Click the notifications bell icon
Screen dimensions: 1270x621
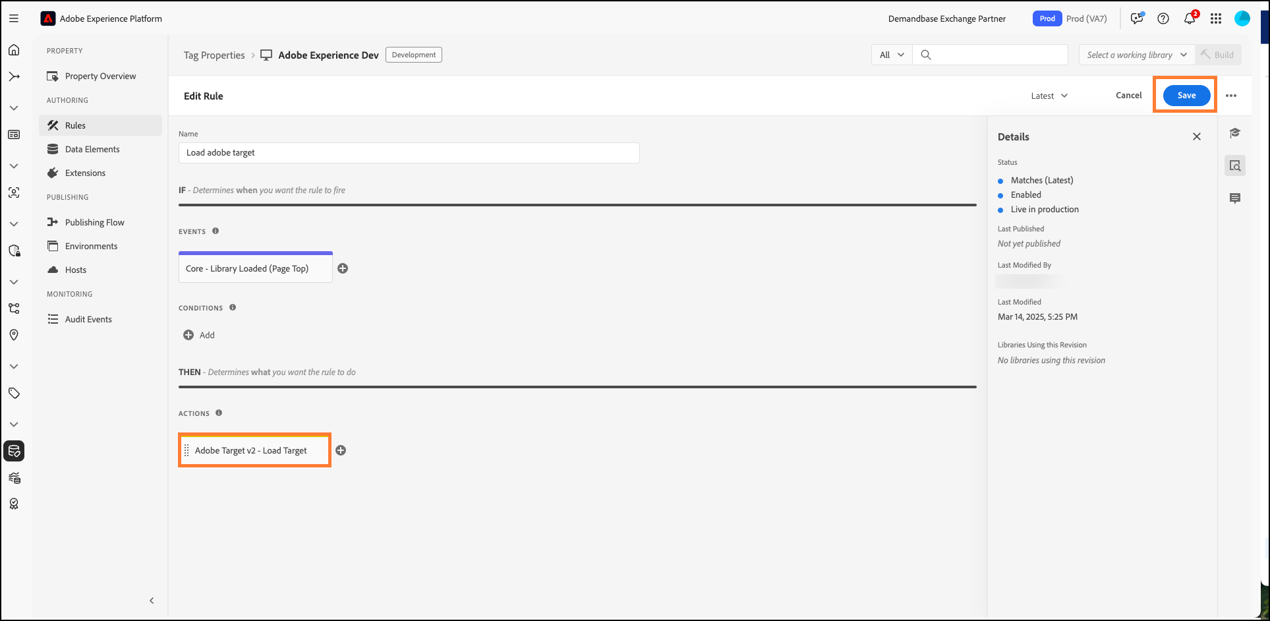pyautogui.click(x=1189, y=18)
